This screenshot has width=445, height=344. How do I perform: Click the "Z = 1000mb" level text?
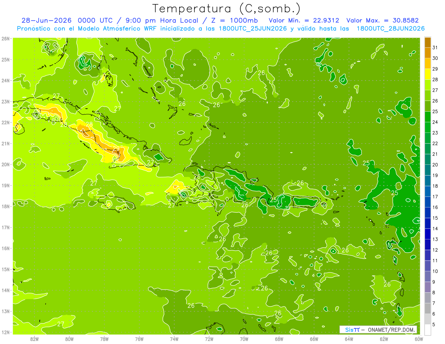(x=235, y=20)
